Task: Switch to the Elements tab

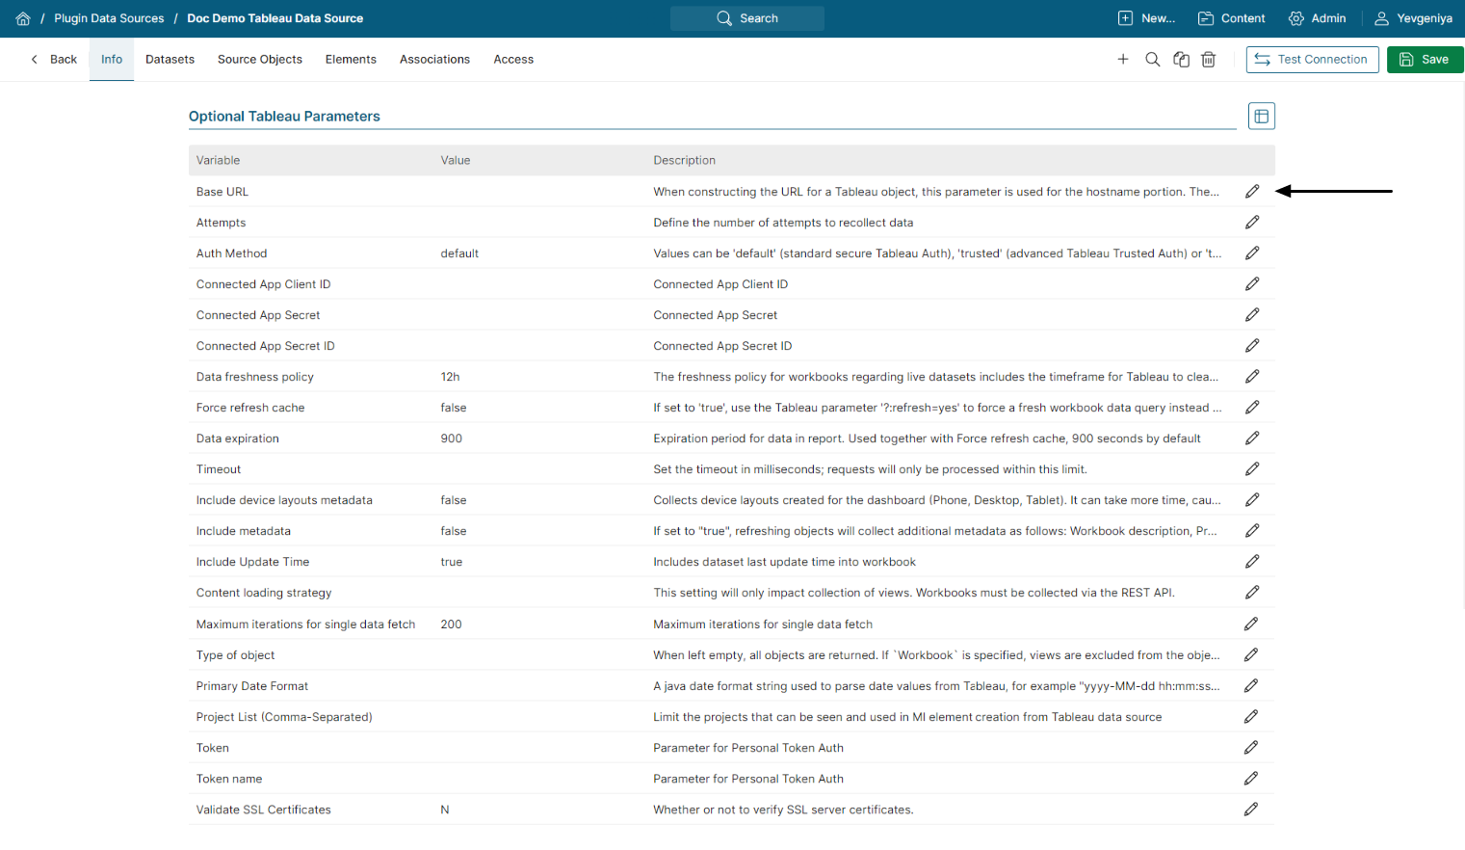Action: [x=351, y=60]
